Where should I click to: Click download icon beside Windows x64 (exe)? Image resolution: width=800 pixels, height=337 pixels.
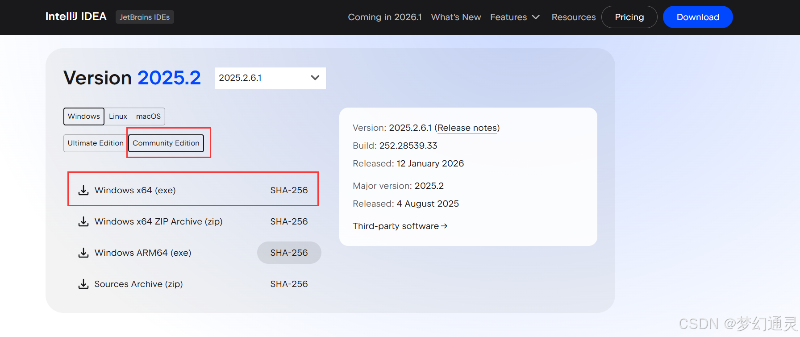[x=83, y=190]
